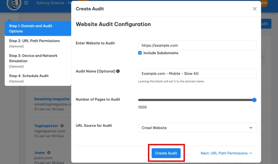This screenshot has height=164, width=278.
Task: Go to Step 2: URL Path Permissions
Action: pyautogui.click(x=38, y=43)
